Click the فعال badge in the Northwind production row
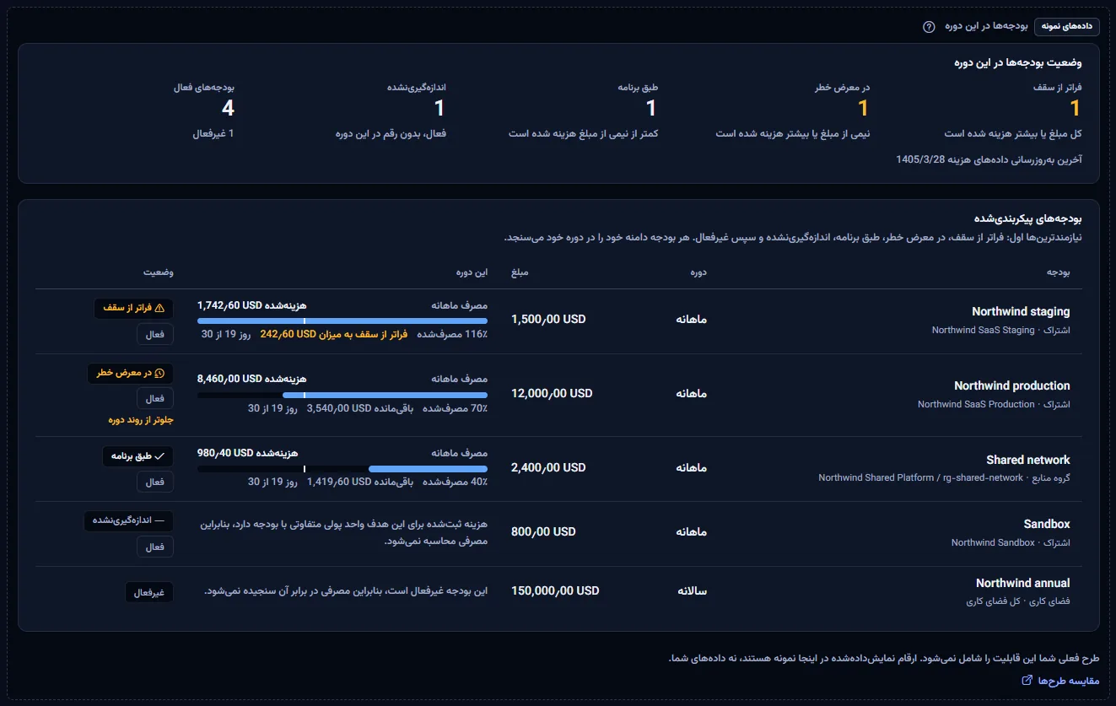Viewport: 1116px width, 706px height. click(155, 398)
